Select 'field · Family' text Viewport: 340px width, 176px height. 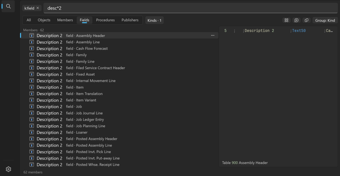(x=76, y=55)
